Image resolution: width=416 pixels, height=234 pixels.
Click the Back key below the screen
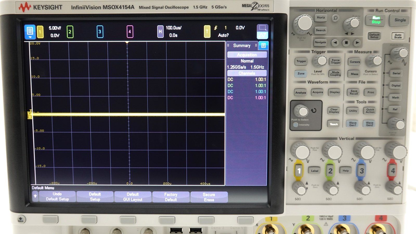[x=21, y=220]
